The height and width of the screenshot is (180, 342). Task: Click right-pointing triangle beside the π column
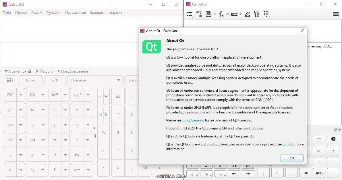pos(95,128)
